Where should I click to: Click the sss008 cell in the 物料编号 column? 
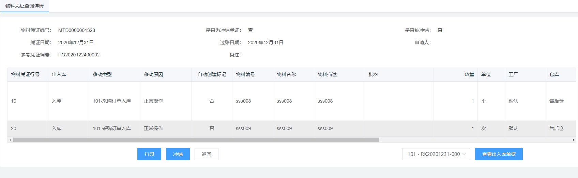(243, 101)
